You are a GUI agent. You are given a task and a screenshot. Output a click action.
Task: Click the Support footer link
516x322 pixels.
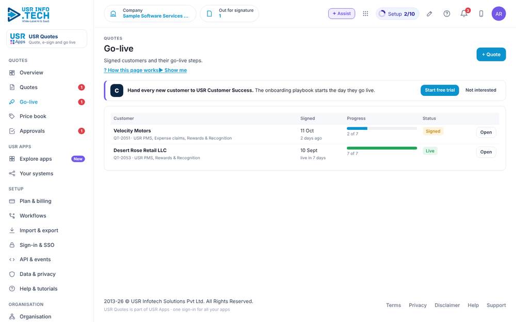click(x=496, y=305)
